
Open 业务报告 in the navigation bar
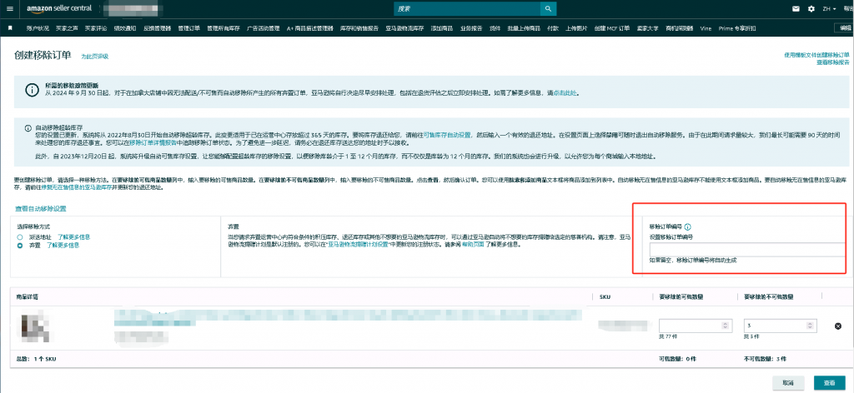tap(471, 28)
